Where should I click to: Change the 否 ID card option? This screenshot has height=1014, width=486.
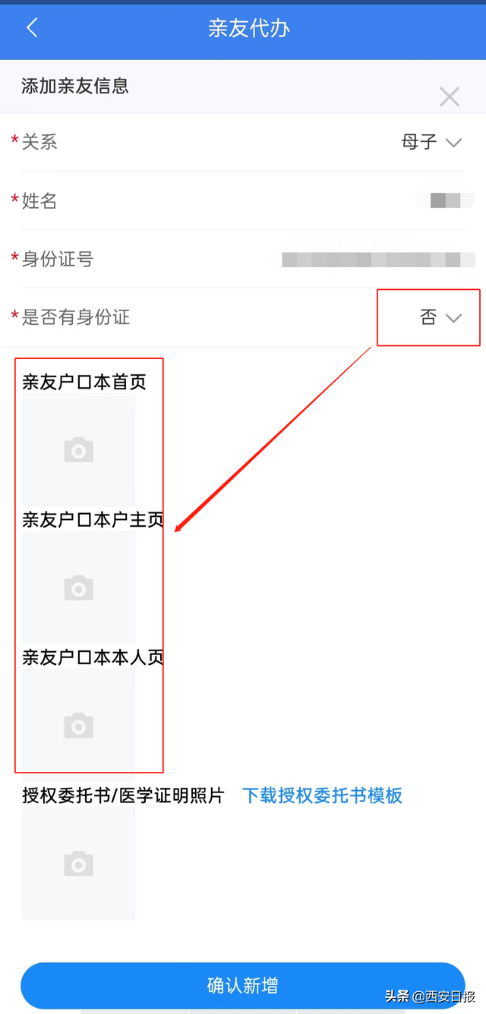(428, 317)
